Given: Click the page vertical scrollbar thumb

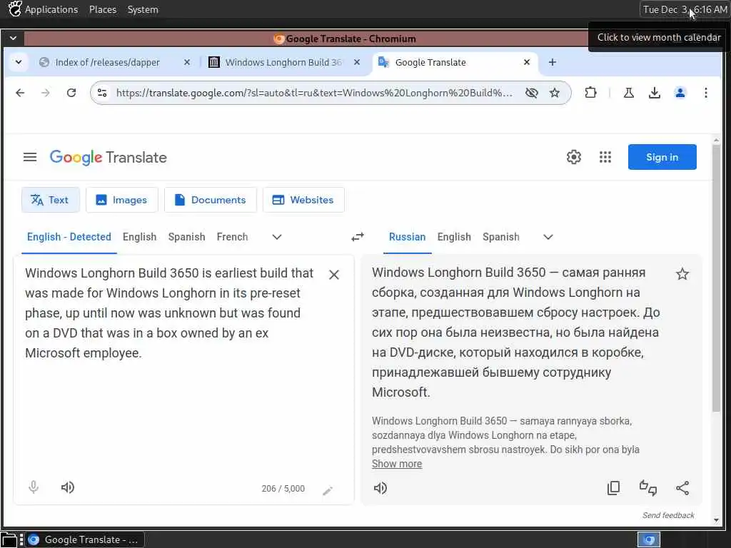Looking at the screenshot, I should [x=716, y=278].
